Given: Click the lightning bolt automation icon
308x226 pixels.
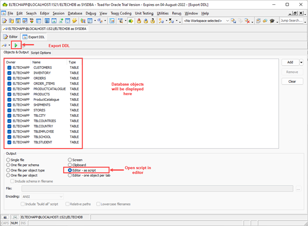Looking at the screenshot, I should pyautogui.click(x=75, y=21).
